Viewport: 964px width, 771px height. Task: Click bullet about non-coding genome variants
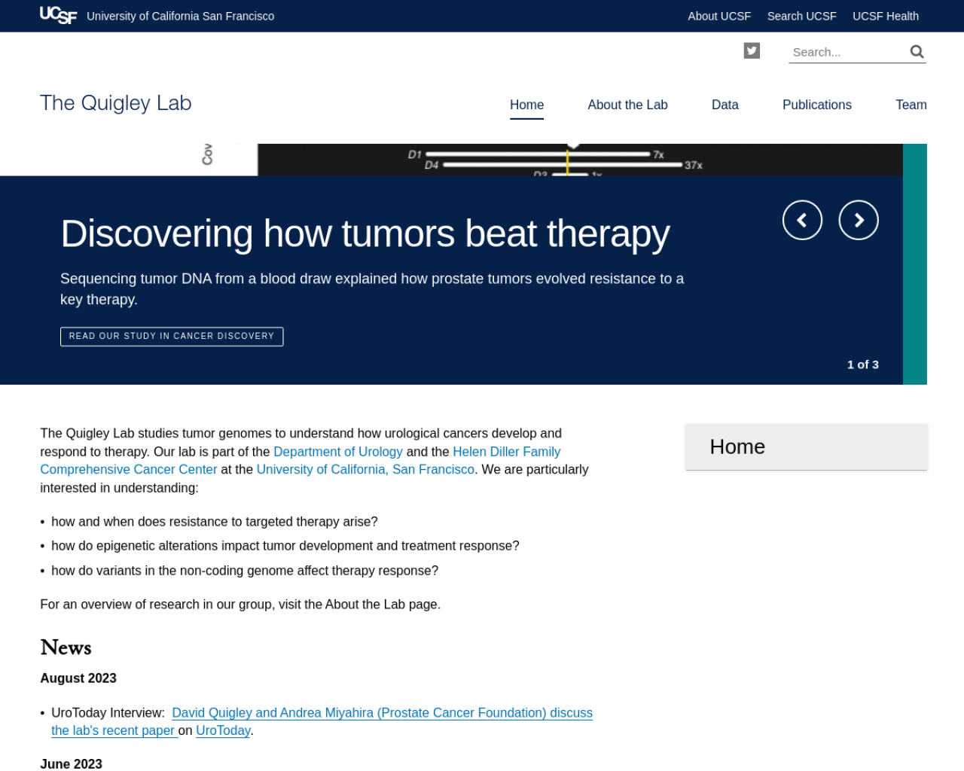(x=244, y=571)
